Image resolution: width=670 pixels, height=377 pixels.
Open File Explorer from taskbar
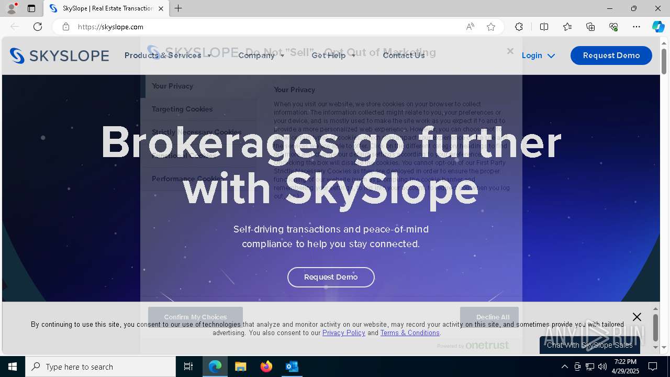241,367
